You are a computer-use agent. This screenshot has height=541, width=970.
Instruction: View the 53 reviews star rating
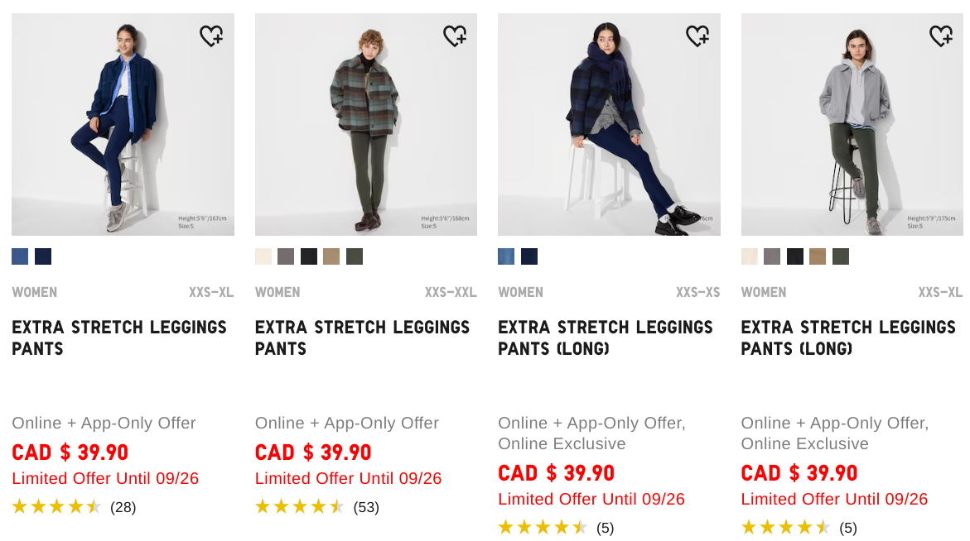pyautogui.click(x=299, y=507)
